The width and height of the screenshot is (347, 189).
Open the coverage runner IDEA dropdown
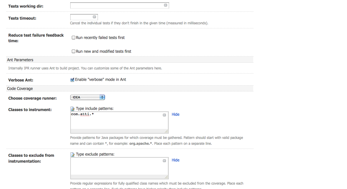87,97
